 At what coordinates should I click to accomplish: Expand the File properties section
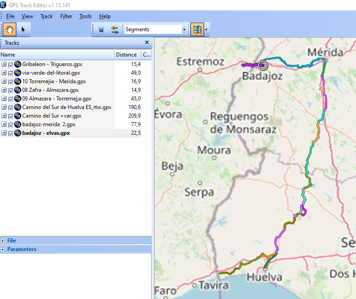[x=3, y=241]
